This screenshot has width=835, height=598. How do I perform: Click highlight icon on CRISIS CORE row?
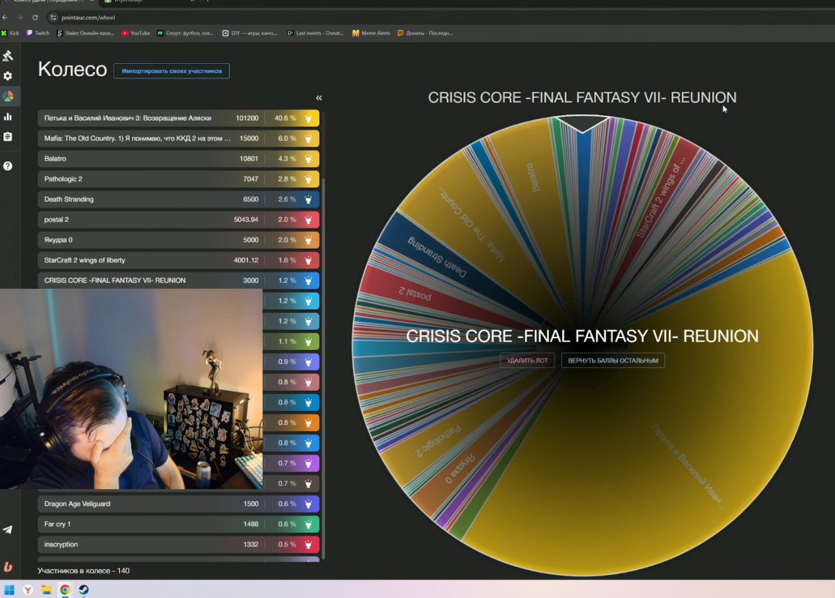[x=309, y=280]
